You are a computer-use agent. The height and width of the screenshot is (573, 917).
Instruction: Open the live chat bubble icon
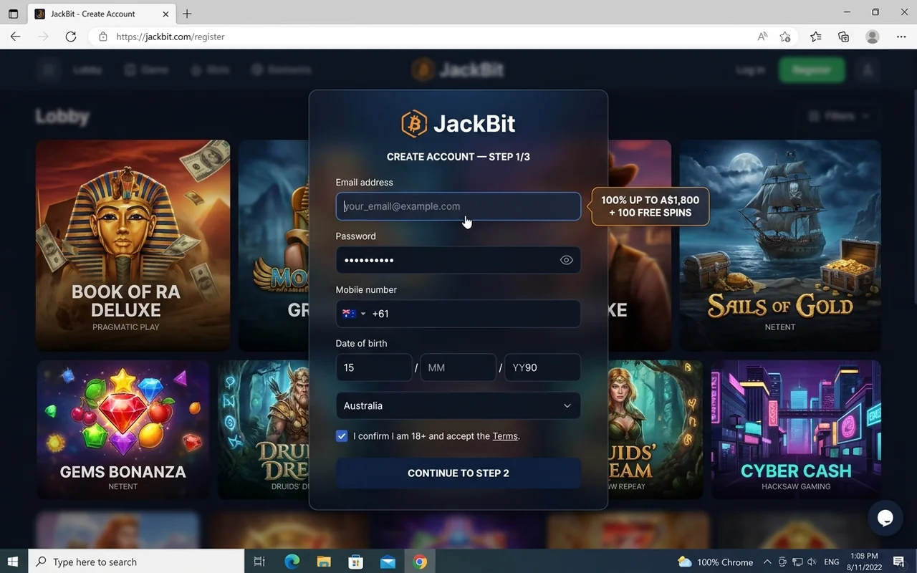tap(885, 519)
